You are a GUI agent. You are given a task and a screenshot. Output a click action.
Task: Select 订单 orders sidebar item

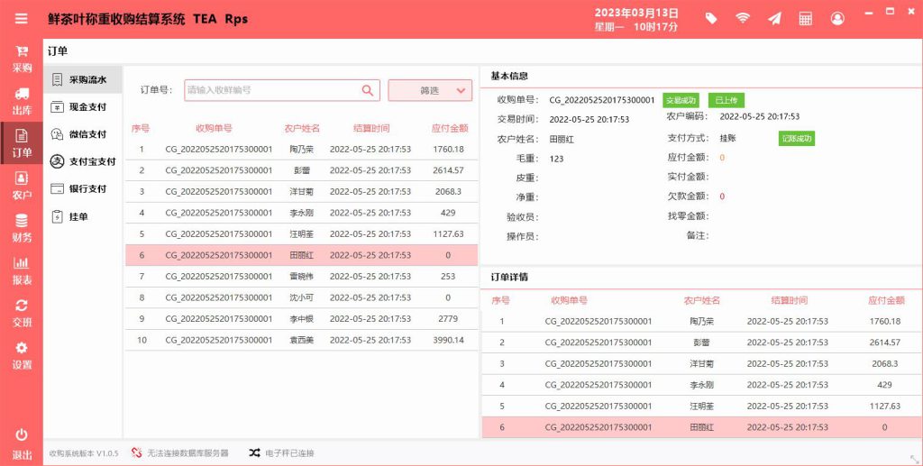(x=22, y=143)
